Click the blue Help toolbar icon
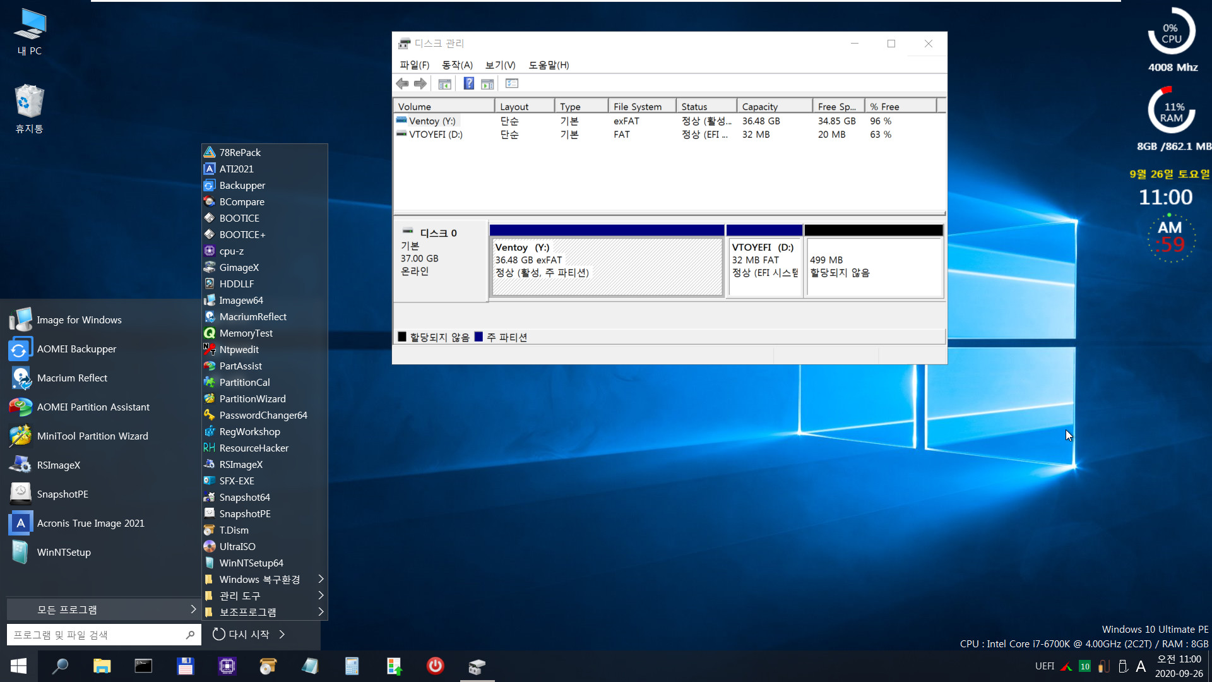Screen dimensions: 1212x682 pyautogui.click(x=468, y=83)
